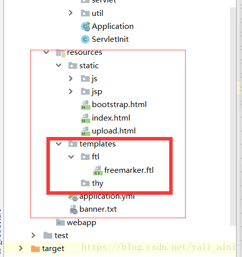Image resolution: width=242 pixels, height=257 pixels.
Task: Click the banner.txt file icon
Action: (x=73, y=209)
